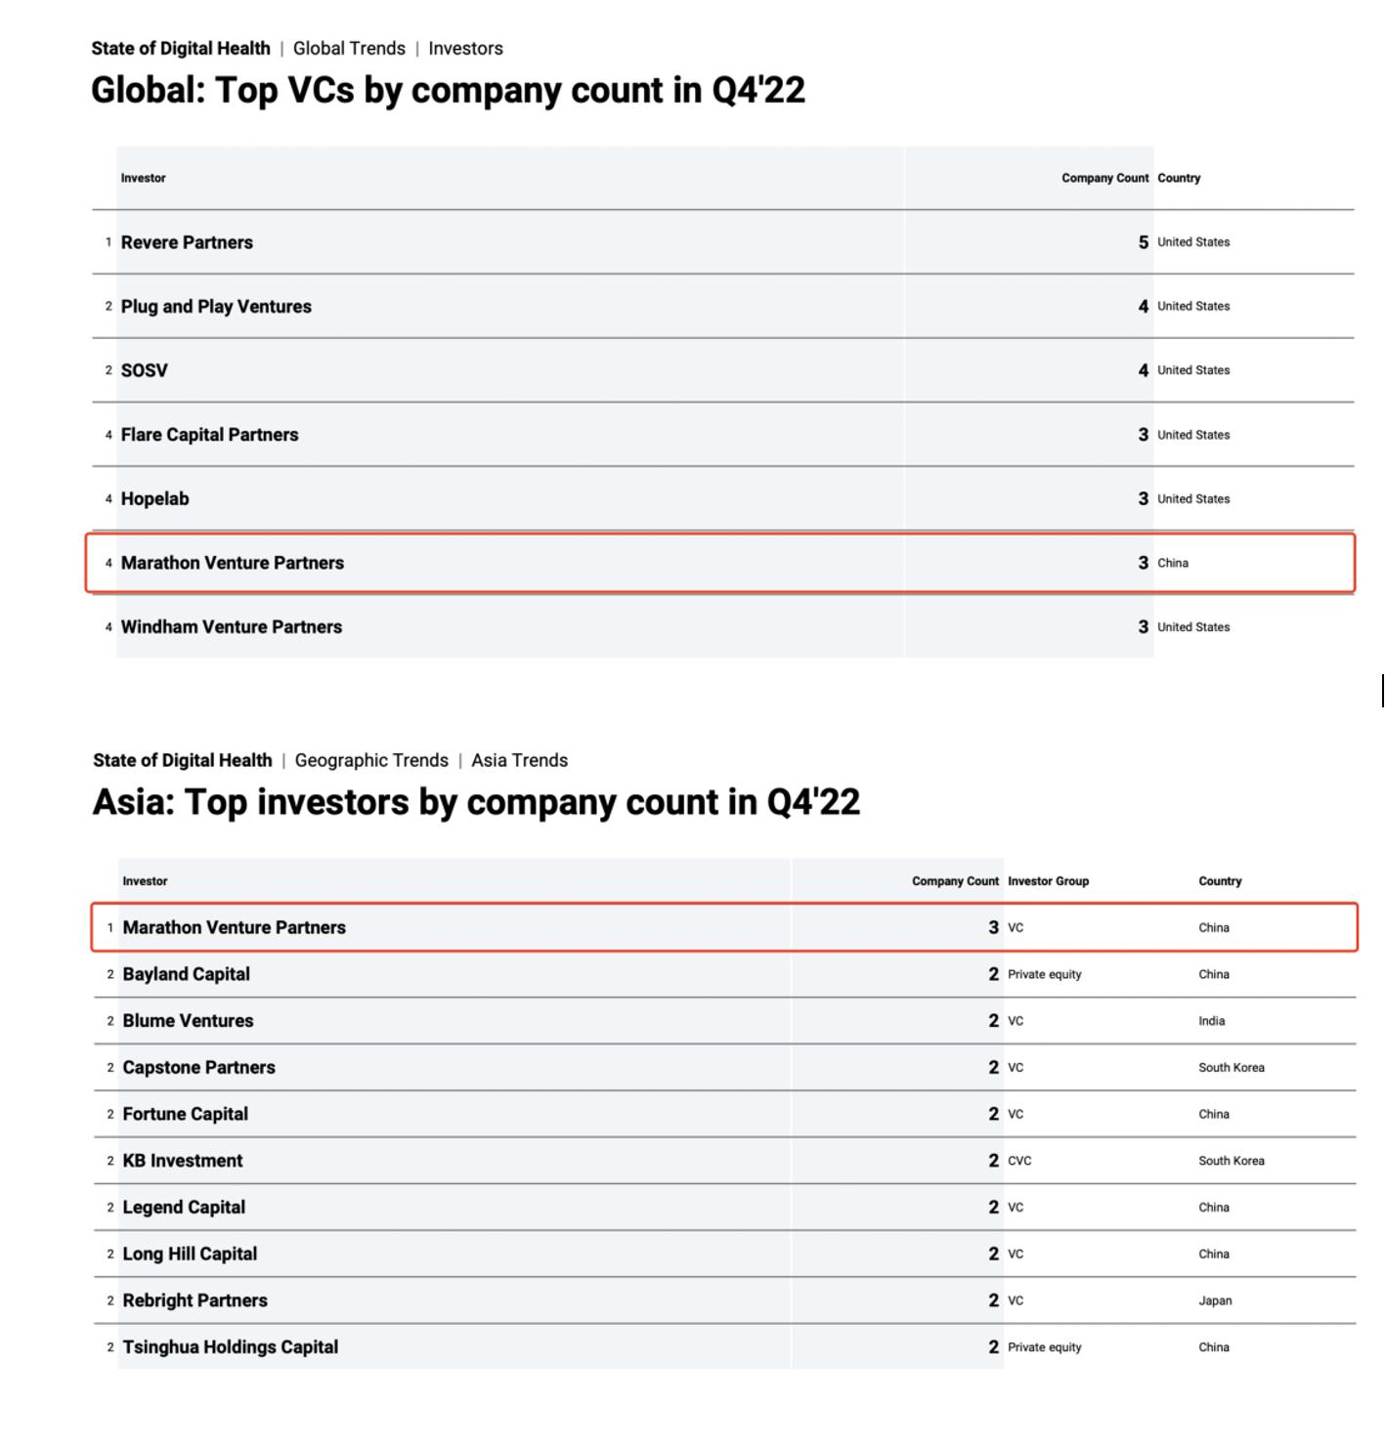Select the SOSV investor name

pos(144,370)
